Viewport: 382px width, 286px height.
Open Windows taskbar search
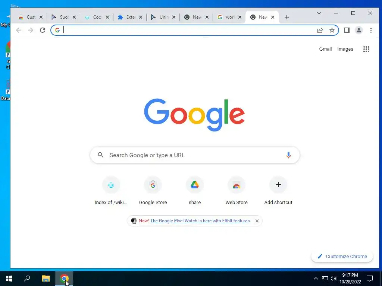(27, 279)
